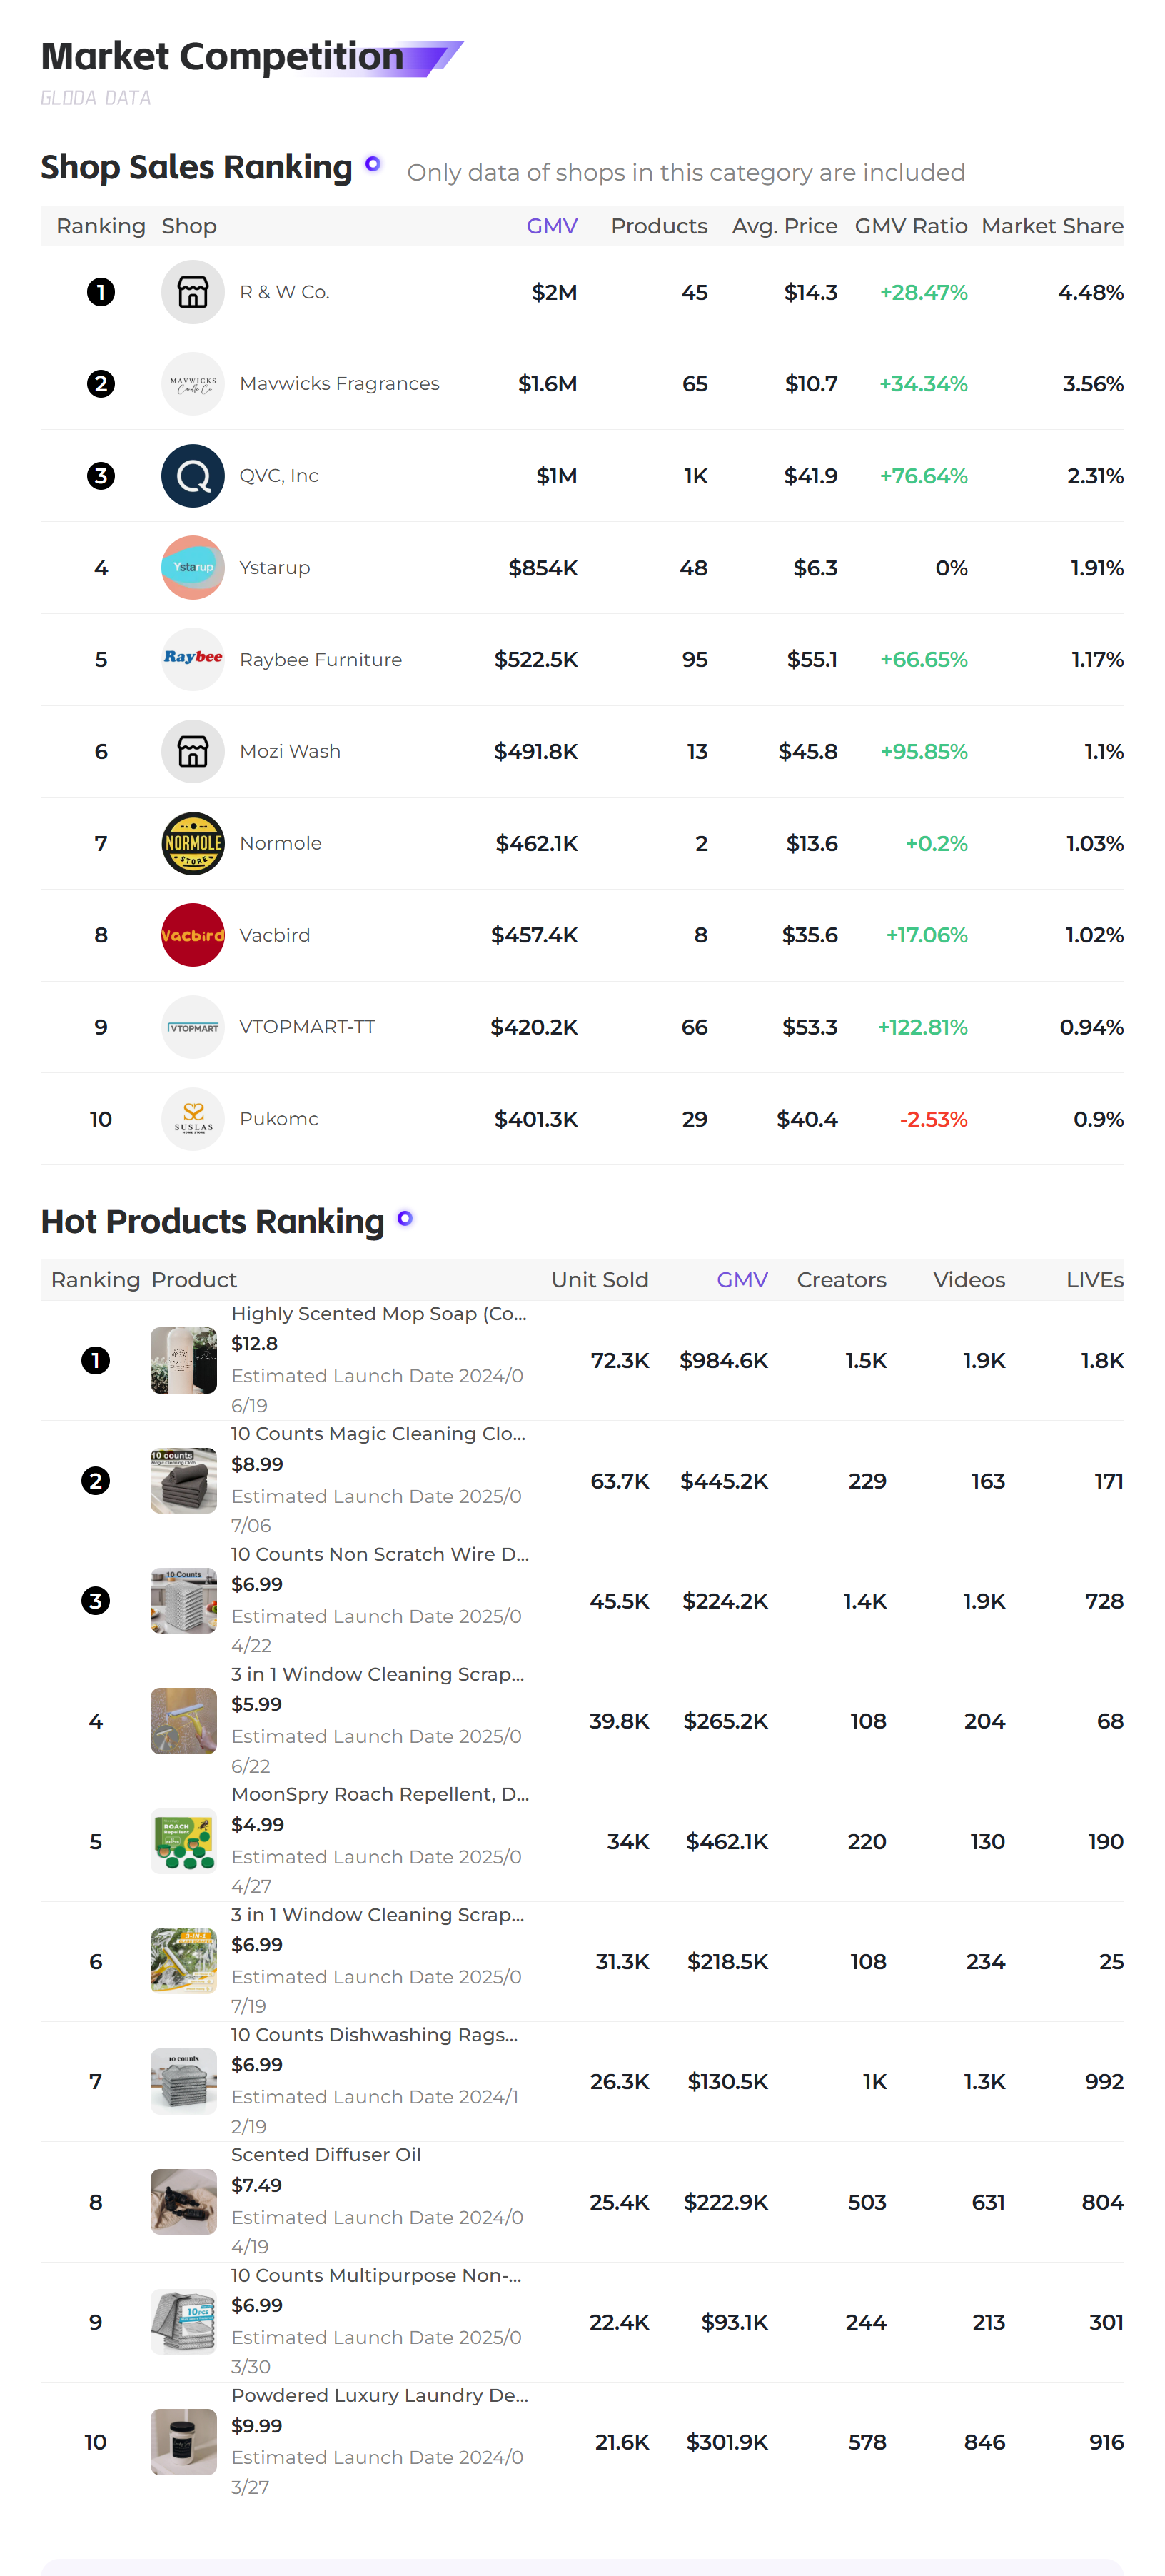Screen dimensions: 1165x2576
Task: Click info icon beside Shop Sales Ranking
Action: [x=373, y=164]
